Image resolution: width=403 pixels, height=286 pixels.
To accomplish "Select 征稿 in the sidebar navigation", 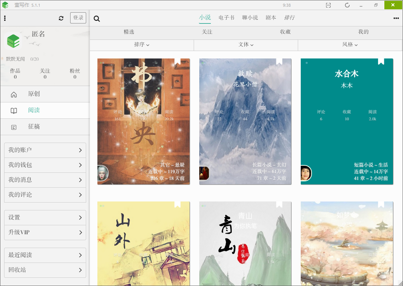I will [34, 127].
